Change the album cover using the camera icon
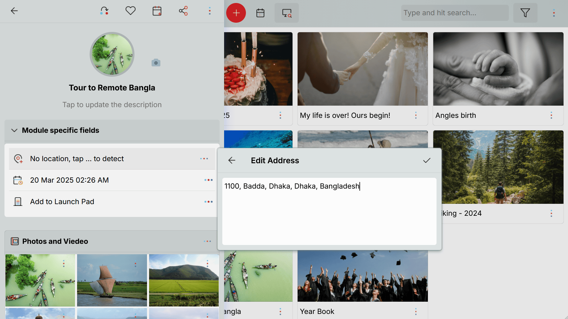The image size is (568, 319). [156, 62]
